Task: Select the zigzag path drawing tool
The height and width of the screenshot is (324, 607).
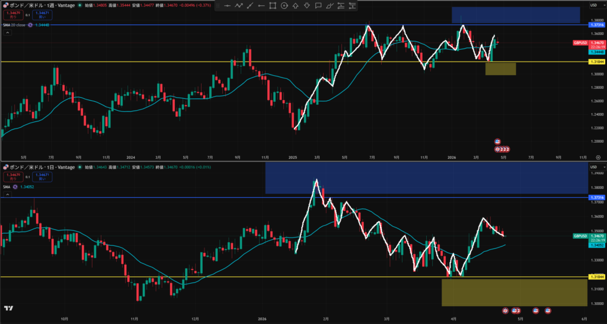Action: [238, 6]
